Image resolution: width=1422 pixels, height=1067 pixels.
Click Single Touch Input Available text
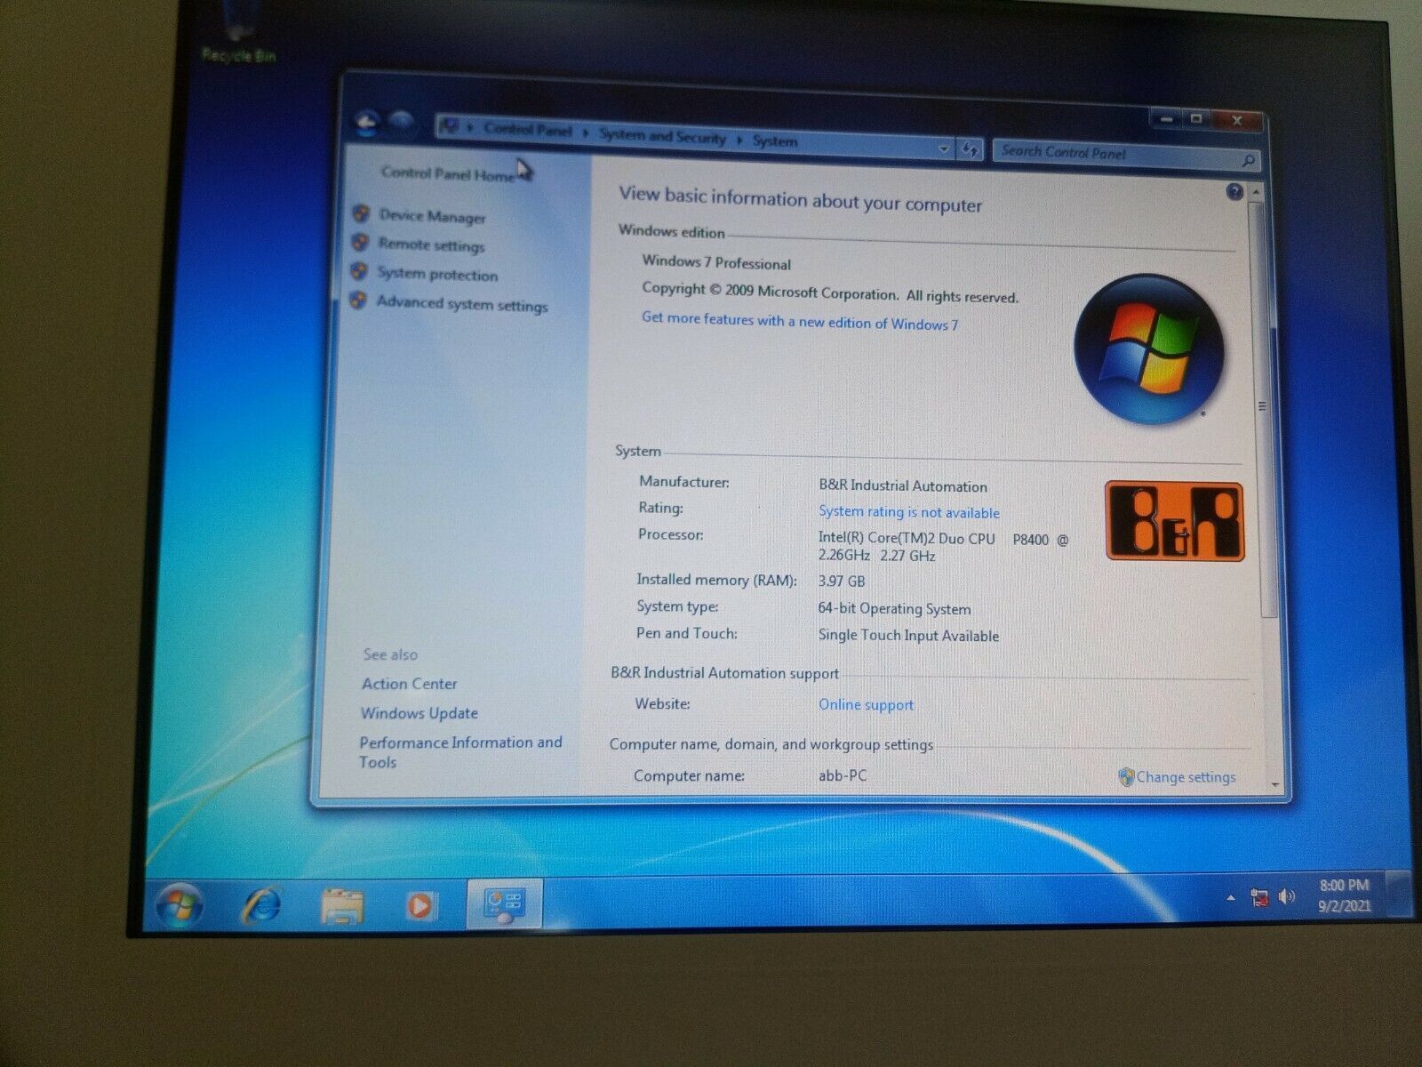[x=908, y=636]
